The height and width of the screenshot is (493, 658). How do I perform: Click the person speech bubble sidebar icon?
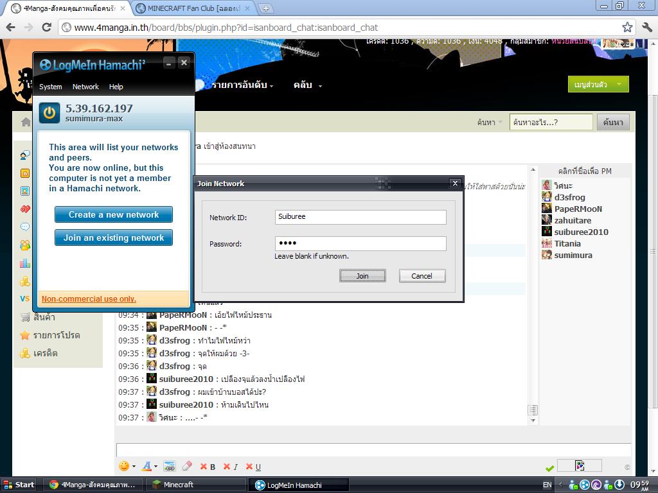tap(25, 155)
